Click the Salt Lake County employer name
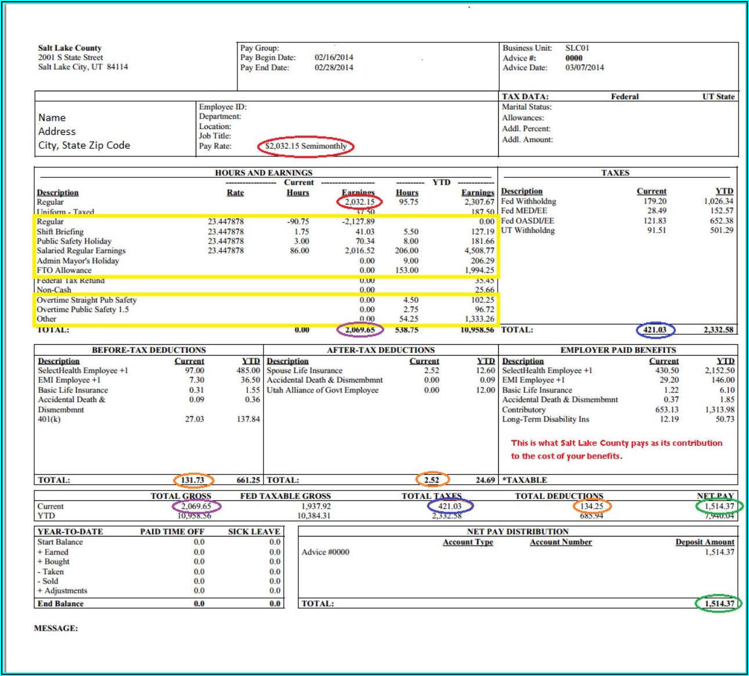 [x=70, y=48]
